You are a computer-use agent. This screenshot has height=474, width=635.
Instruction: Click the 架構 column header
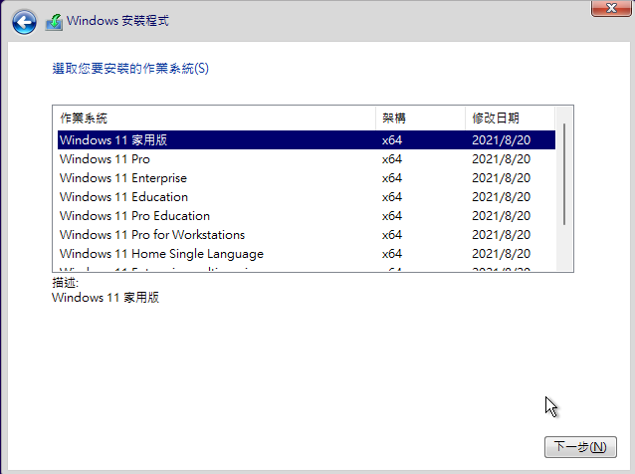coord(420,118)
